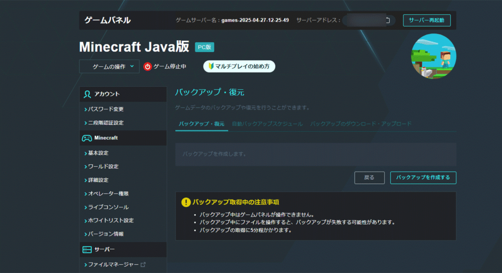This screenshot has height=273, width=502.
Task: Click the Minecraft Java版 heading
Action: [x=134, y=47]
